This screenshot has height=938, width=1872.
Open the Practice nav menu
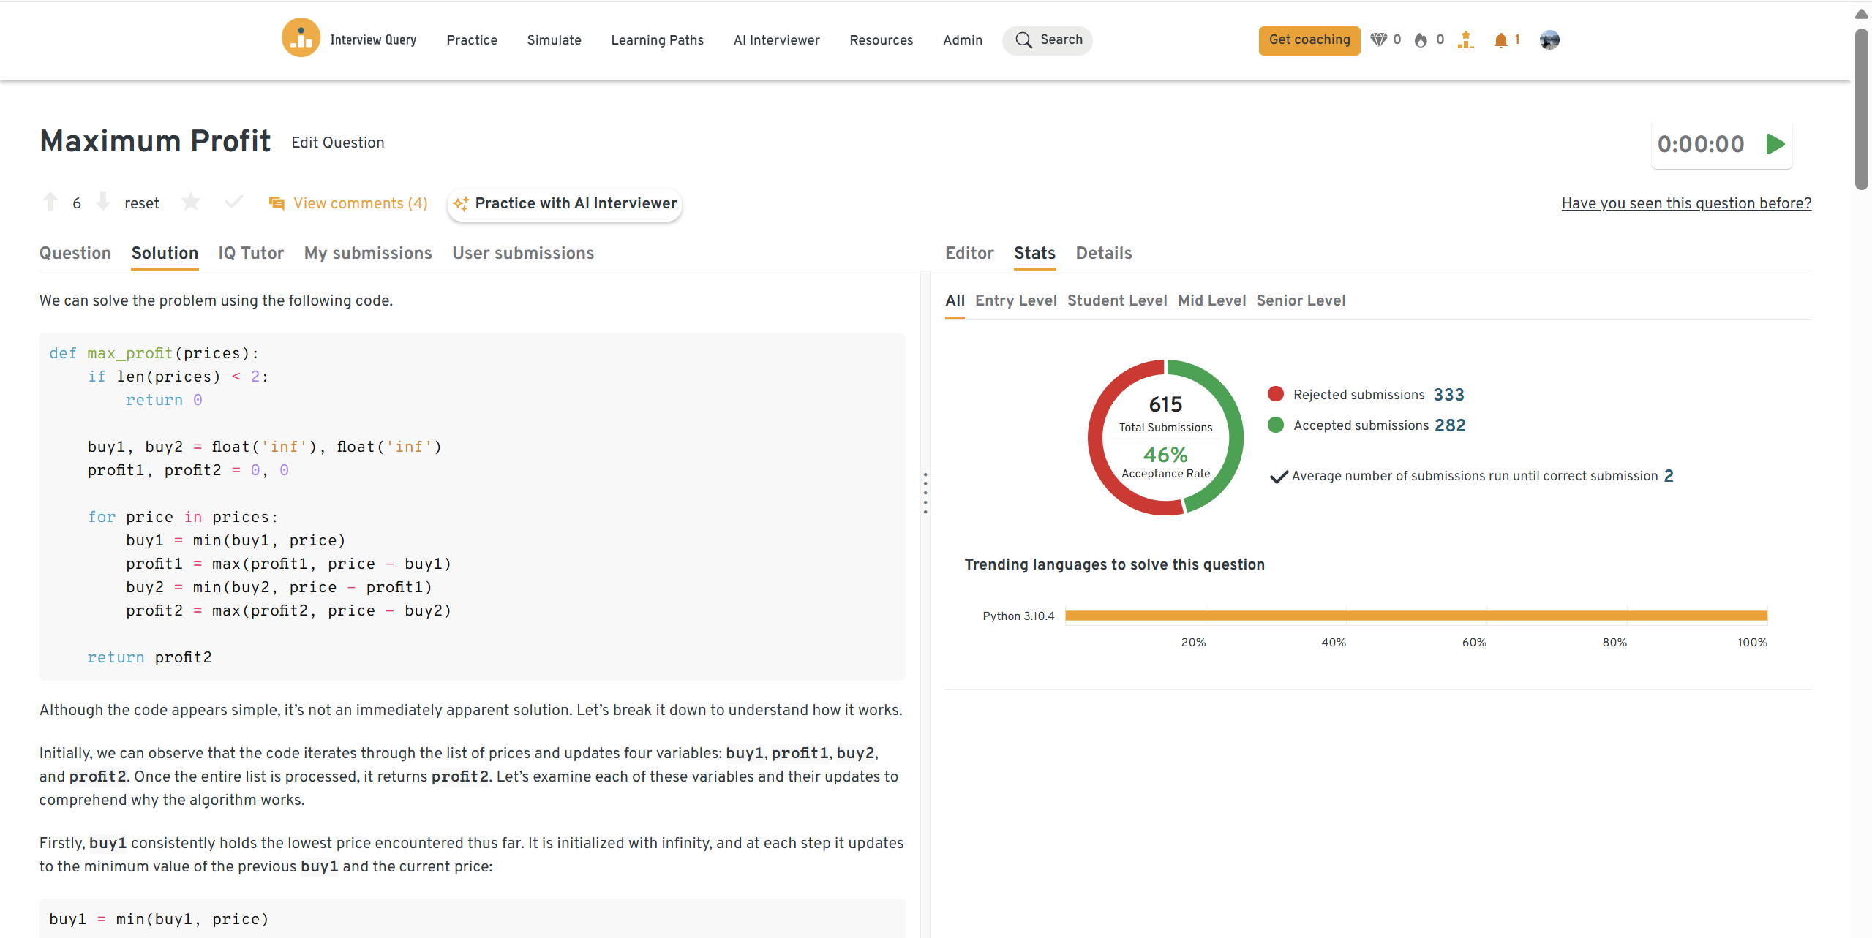click(472, 40)
